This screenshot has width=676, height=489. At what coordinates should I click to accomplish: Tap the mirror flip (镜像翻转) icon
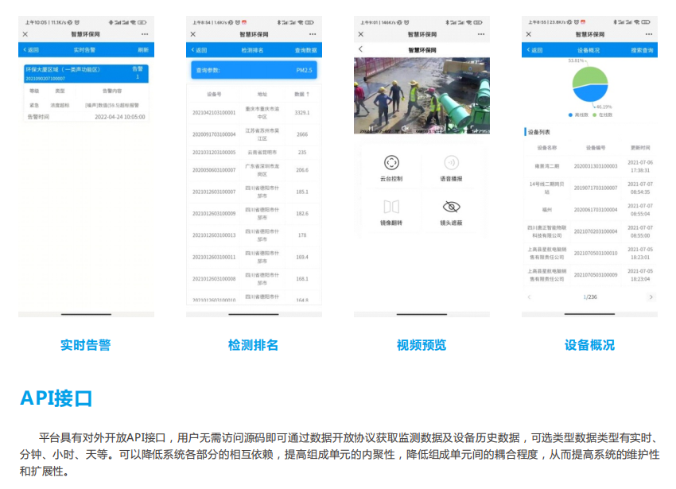391,207
